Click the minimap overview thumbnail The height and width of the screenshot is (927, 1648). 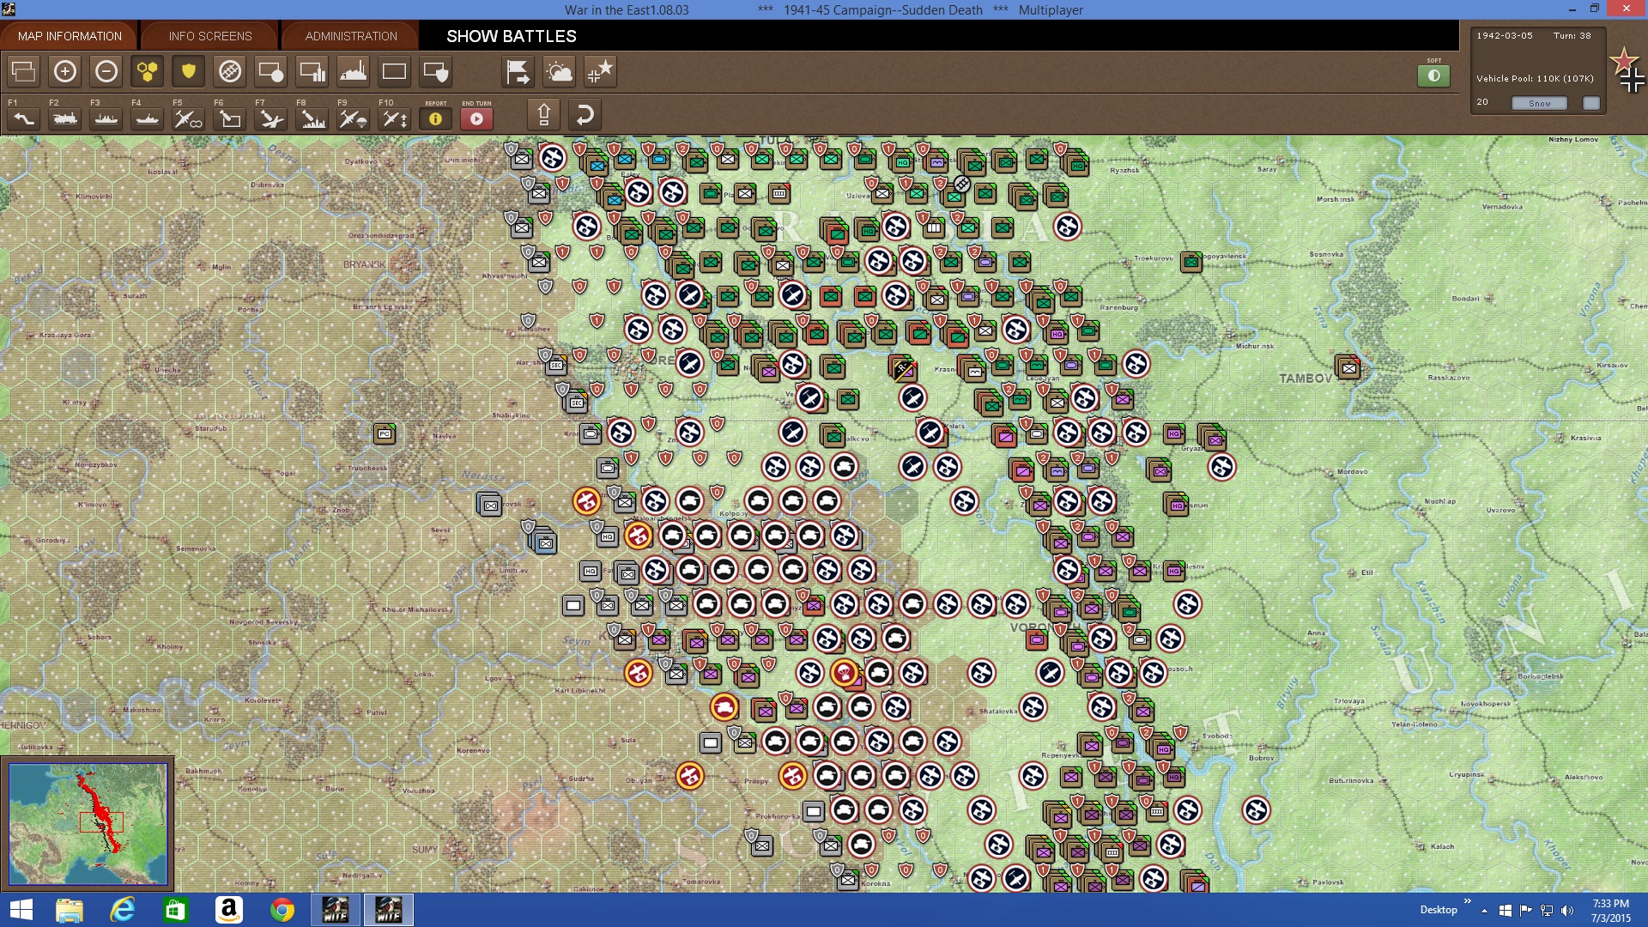[88, 824]
